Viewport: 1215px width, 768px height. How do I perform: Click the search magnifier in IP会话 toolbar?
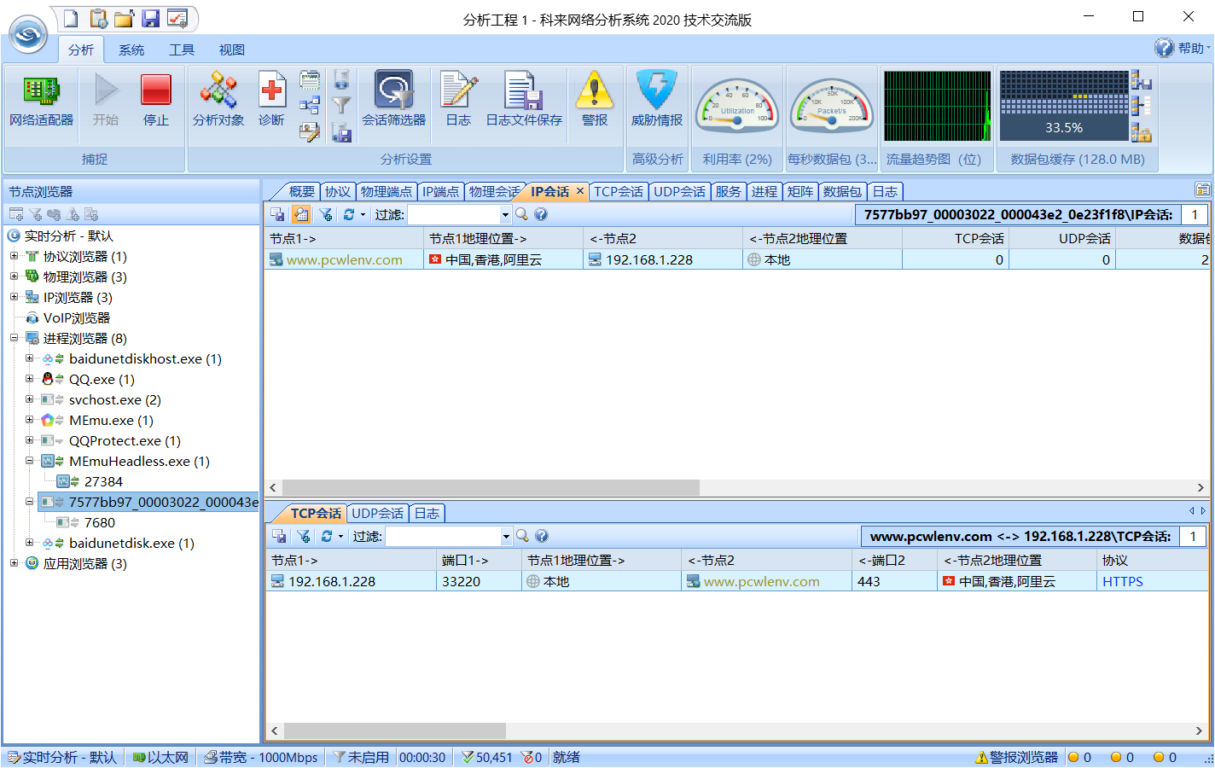[x=521, y=214]
